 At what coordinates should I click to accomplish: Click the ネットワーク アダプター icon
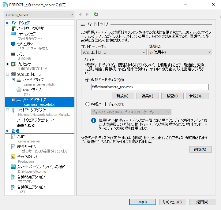coord(13,110)
